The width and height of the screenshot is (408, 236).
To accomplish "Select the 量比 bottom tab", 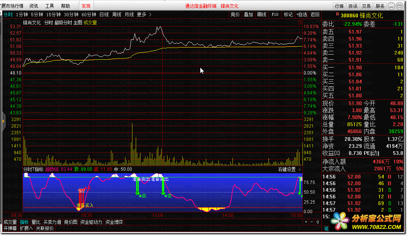I will point(36,222).
